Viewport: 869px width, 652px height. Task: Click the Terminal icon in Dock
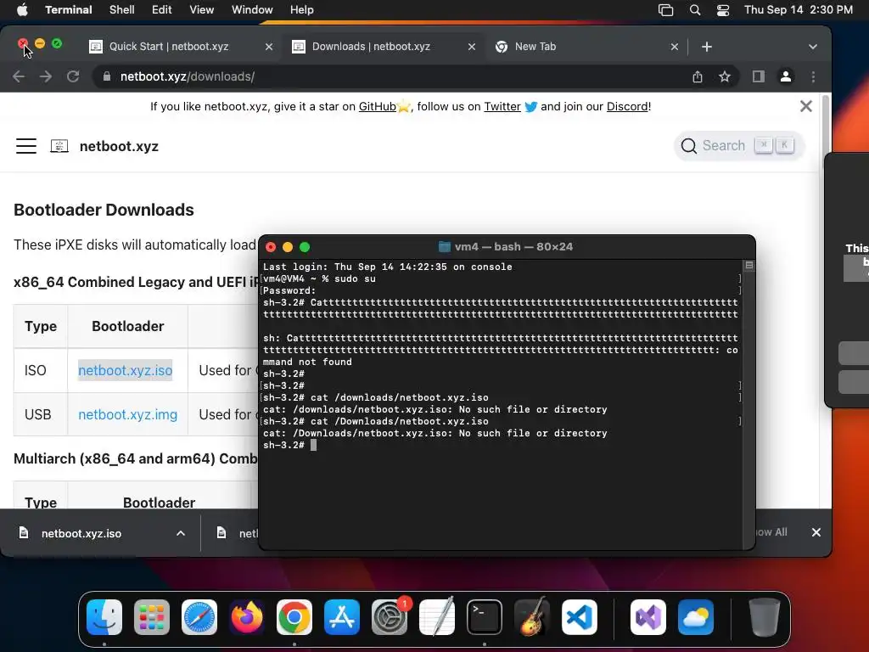tap(485, 617)
